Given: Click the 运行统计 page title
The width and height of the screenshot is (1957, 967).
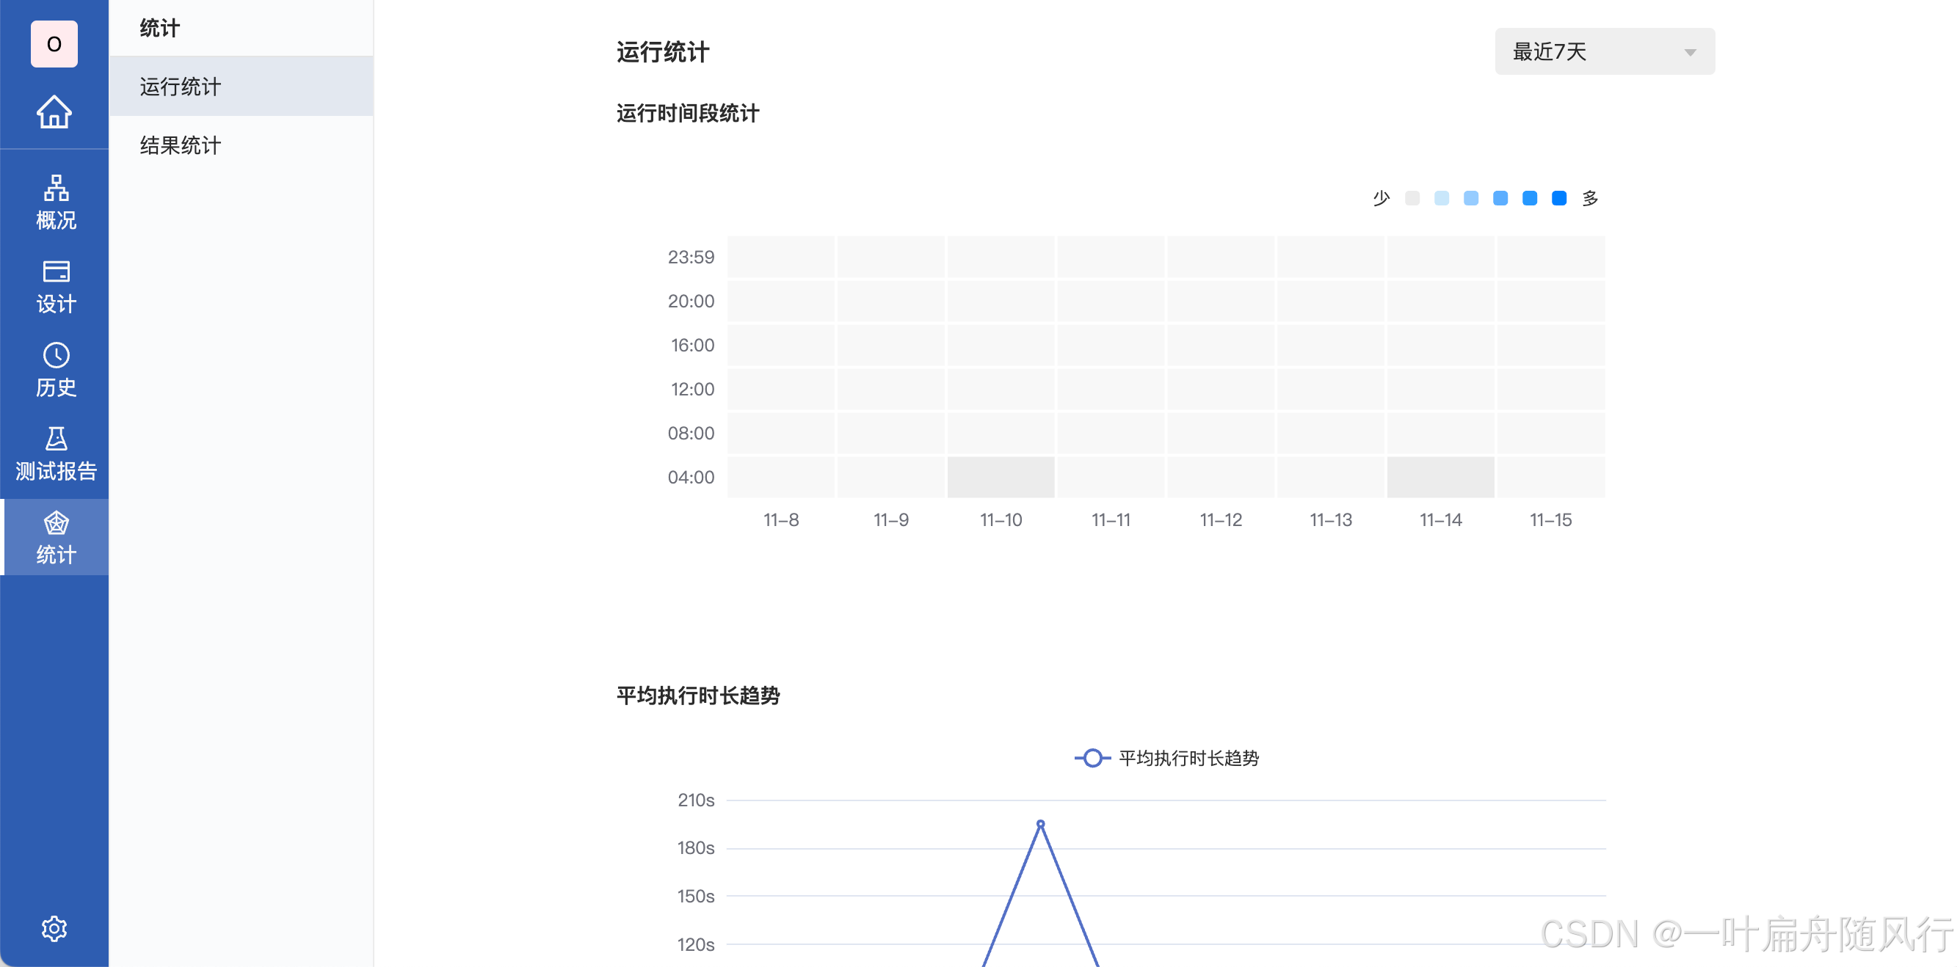Looking at the screenshot, I should pyautogui.click(x=661, y=52).
